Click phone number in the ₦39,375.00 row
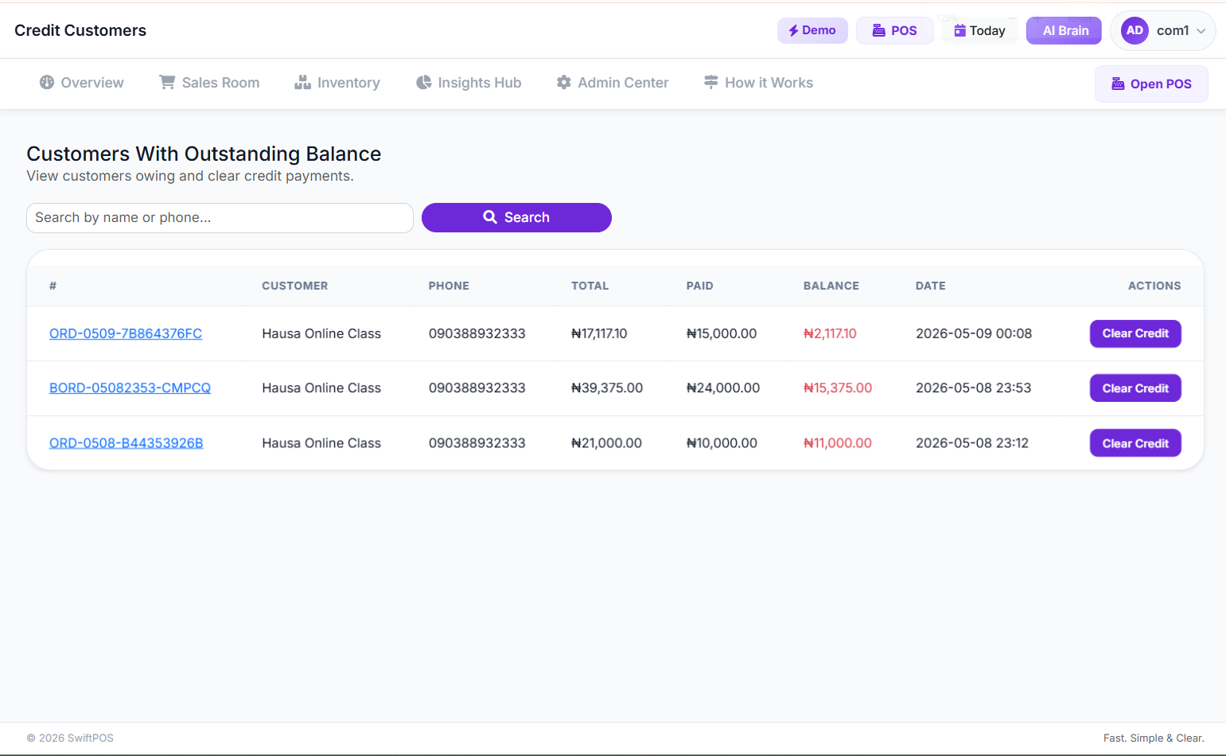The width and height of the screenshot is (1226, 756). (477, 388)
